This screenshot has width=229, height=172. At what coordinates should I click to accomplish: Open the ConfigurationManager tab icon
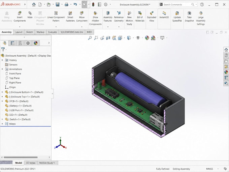(x=20, y=43)
